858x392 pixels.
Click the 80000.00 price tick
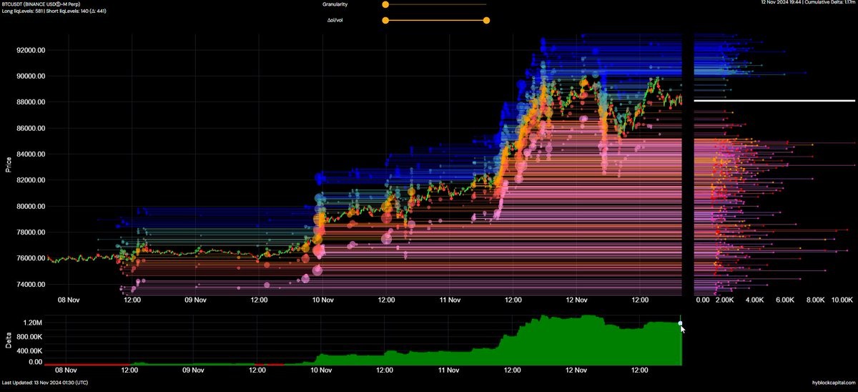coord(31,206)
